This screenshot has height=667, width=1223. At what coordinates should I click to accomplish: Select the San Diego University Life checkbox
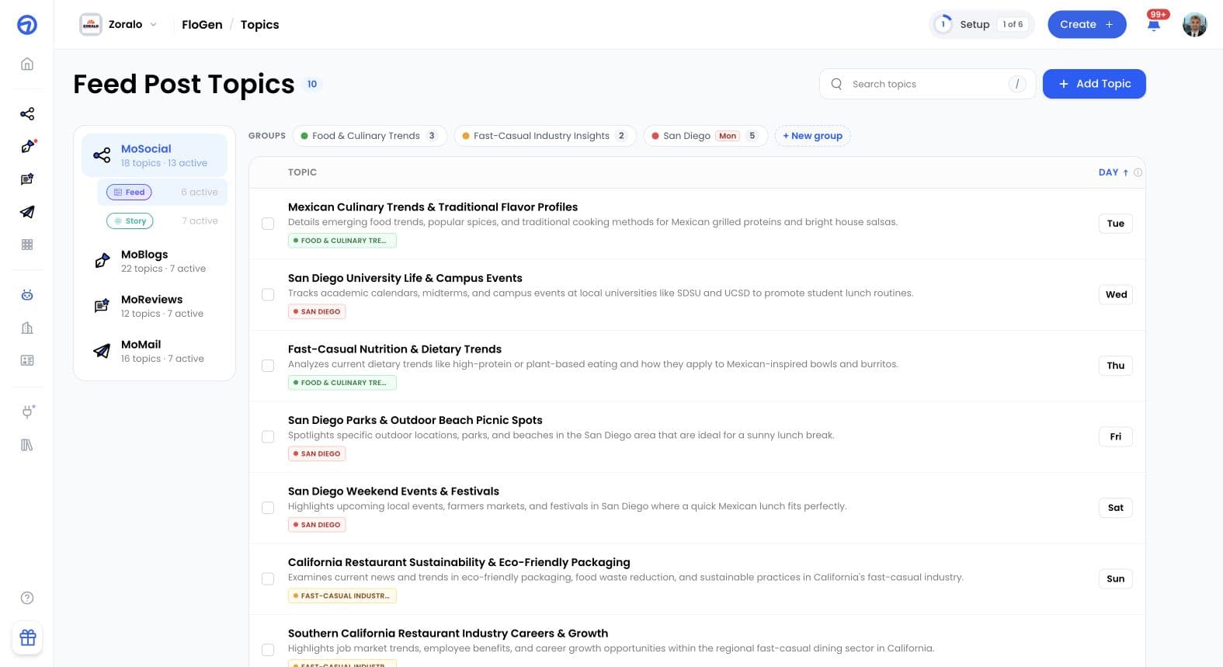(268, 294)
